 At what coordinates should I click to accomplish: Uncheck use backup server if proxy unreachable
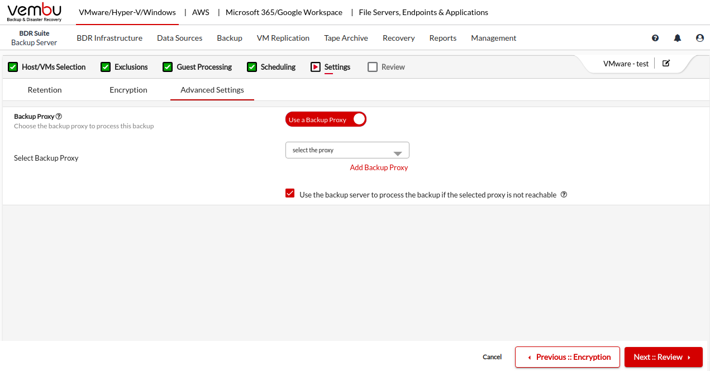tap(290, 194)
